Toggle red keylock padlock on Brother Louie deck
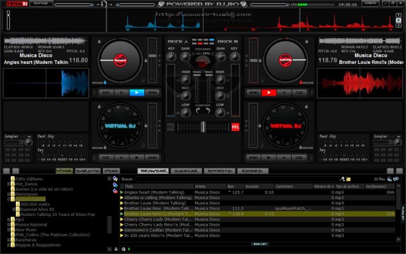Screen dimensions: 406x254 (301, 82)
